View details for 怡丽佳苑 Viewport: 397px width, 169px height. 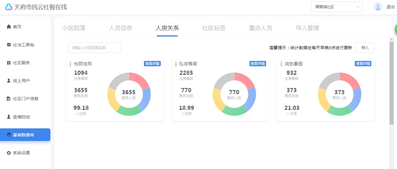pos(152,64)
